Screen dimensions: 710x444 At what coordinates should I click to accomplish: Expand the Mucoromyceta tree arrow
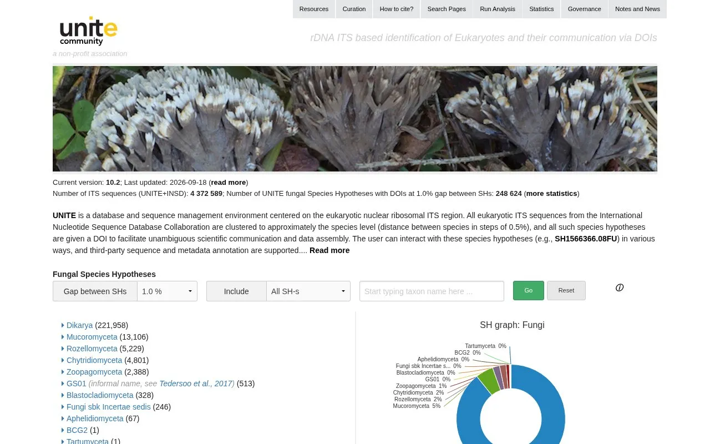[x=63, y=337]
